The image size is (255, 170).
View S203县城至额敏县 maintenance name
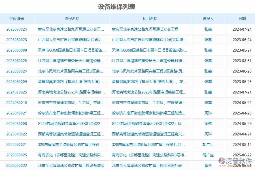click(x=71, y=124)
